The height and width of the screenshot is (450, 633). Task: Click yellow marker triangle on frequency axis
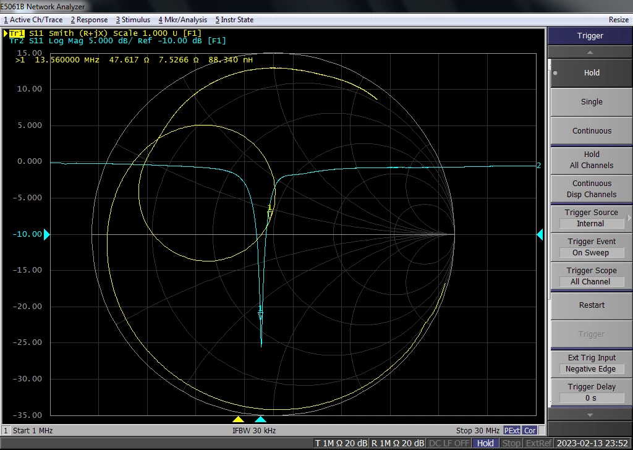pyautogui.click(x=238, y=419)
